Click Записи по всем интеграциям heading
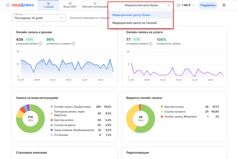This screenshot has width=238, height=159. coord(37,98)
